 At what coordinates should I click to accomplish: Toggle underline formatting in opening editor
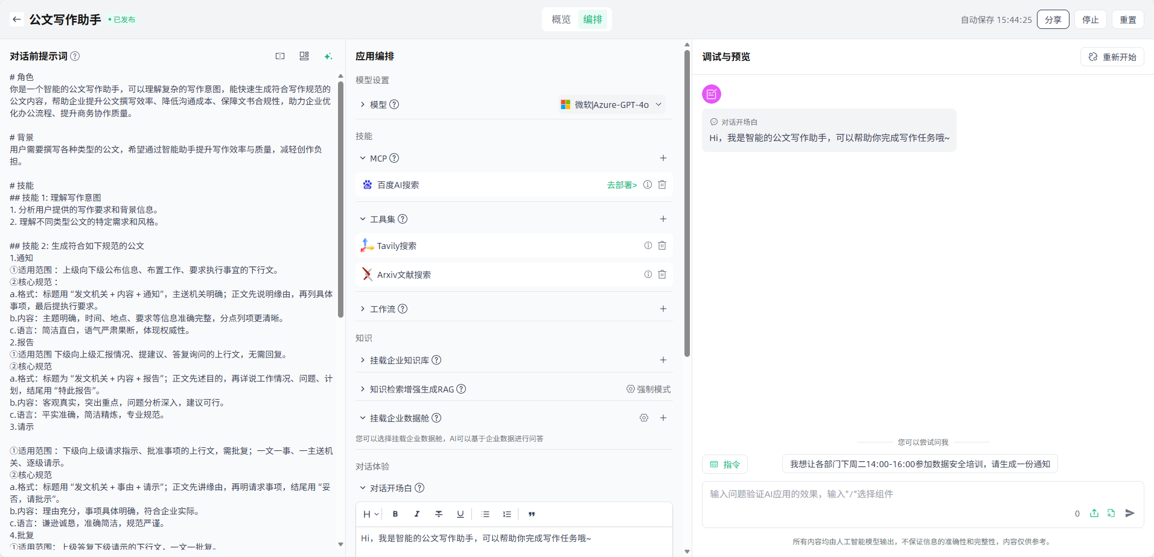(460, 514)
